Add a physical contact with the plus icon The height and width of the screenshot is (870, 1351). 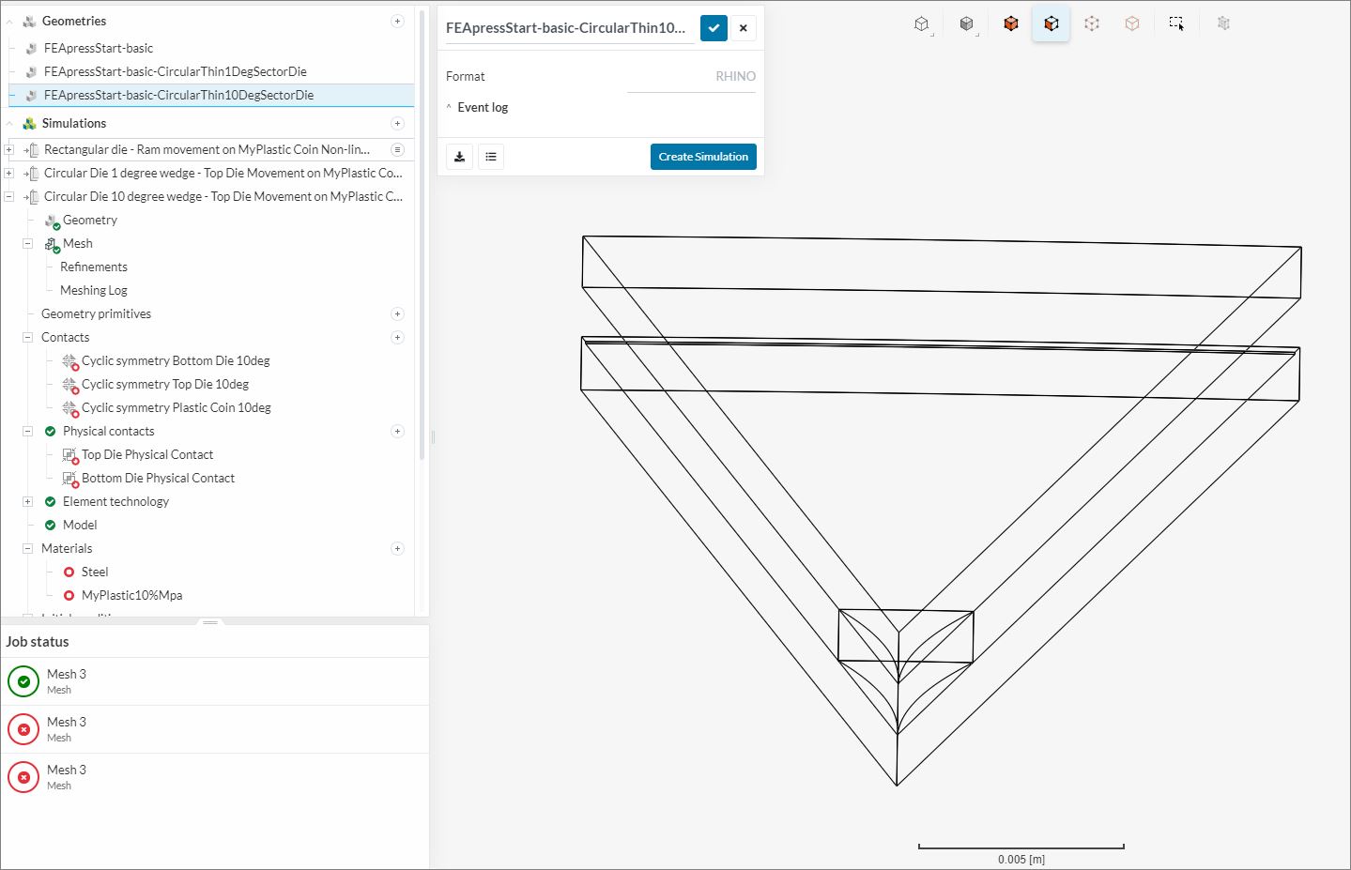(x=397, y=431)
